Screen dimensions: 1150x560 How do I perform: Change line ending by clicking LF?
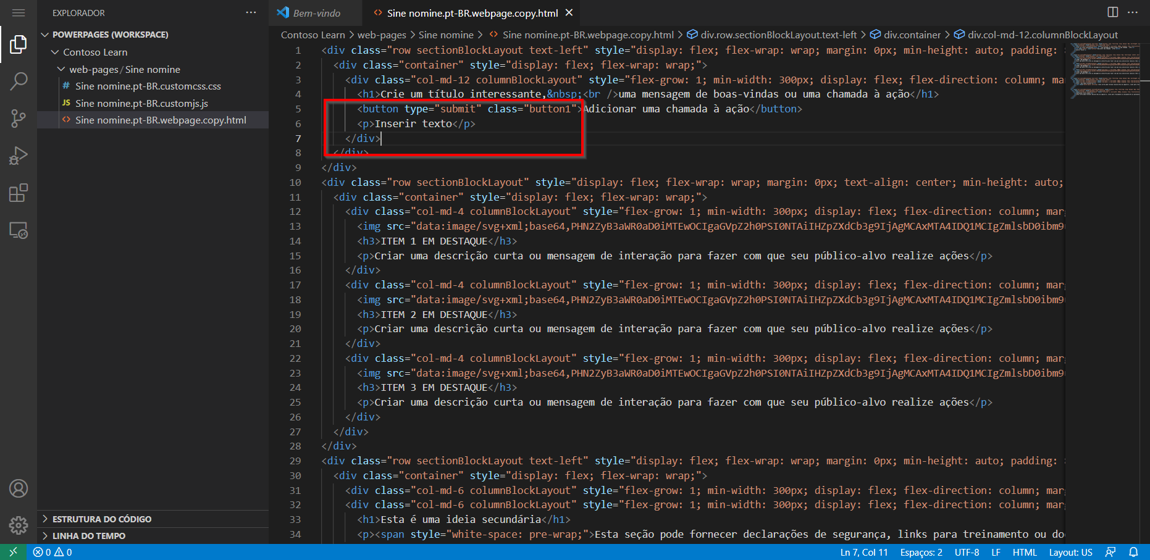pos(996,552)
